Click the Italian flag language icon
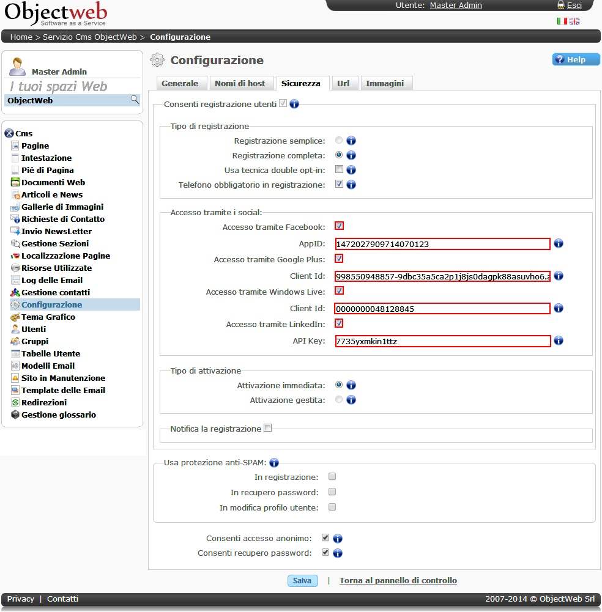 (x=562, y=21)
